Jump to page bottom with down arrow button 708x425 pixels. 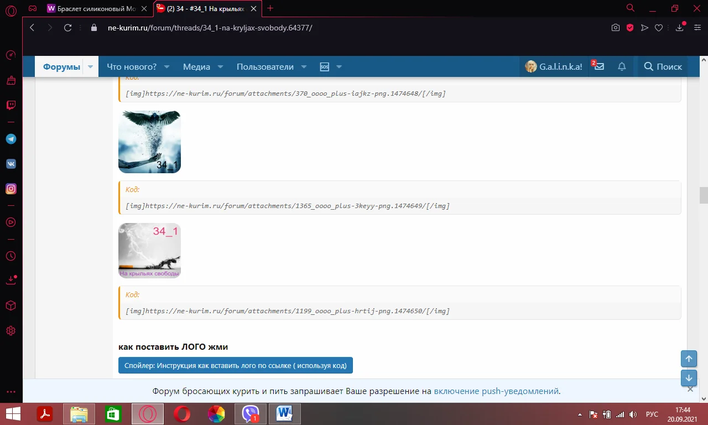click(x=689, y=379)
